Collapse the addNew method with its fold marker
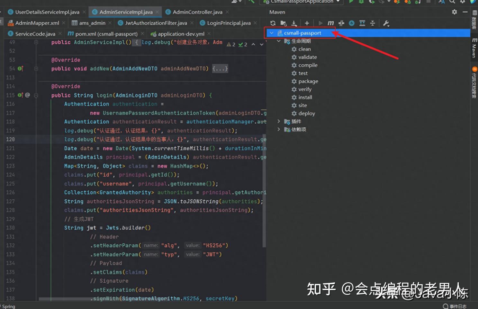This screenshot has width=478, height=309. pyautogui.click(x=36, y=68)
